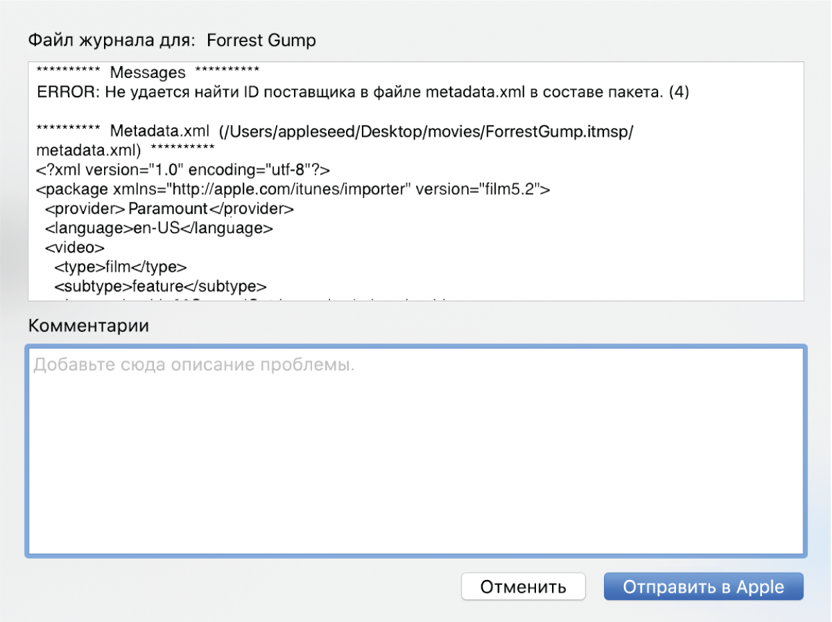Select the type film line

point(121,267)
